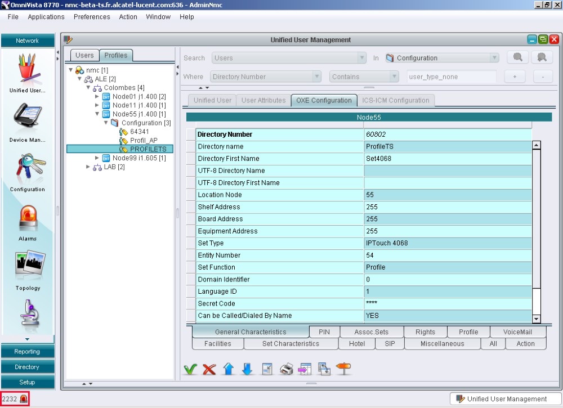The width and height of the screenshot is (563, 408).
Task: Open the Assoc.Sets attribute tab
Action: pyautogui.click(x=371, y=332)
